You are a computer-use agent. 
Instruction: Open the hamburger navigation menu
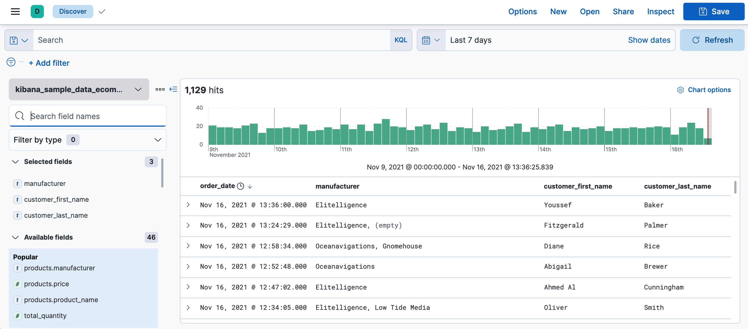15,11
